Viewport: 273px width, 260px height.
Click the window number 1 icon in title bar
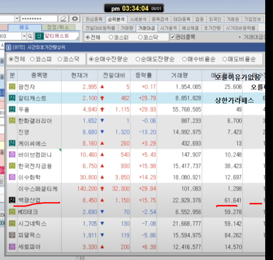tap(9, 47)
